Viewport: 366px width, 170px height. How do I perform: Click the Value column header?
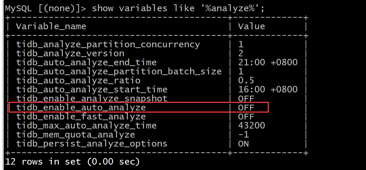(x=251, y=26)
